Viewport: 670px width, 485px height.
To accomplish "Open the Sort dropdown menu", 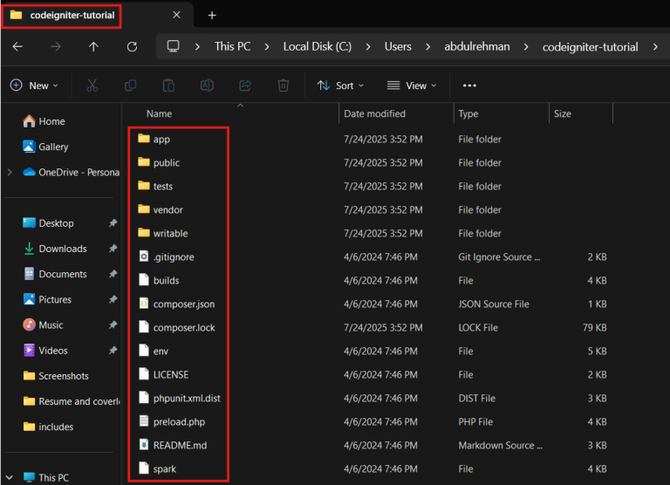I will [x=340, y=85].
